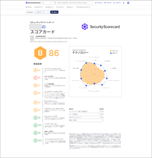This screenshot has height=158, width=152.
Task: Expand the All filter dropdown beside search
Action: click(x=47, y=3)
